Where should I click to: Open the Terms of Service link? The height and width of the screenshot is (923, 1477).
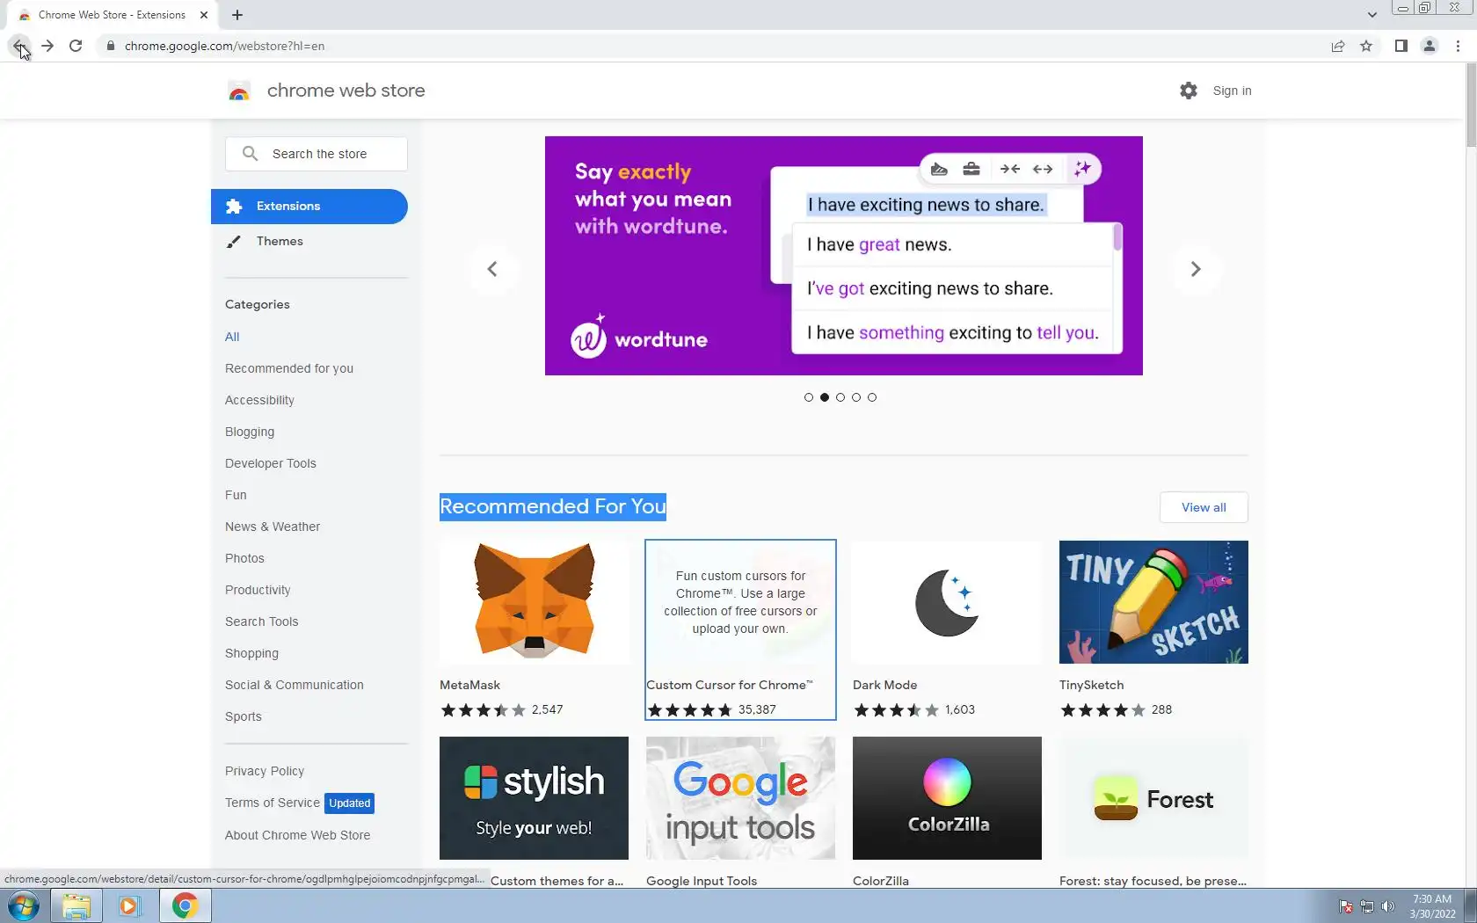pos(273,803)
